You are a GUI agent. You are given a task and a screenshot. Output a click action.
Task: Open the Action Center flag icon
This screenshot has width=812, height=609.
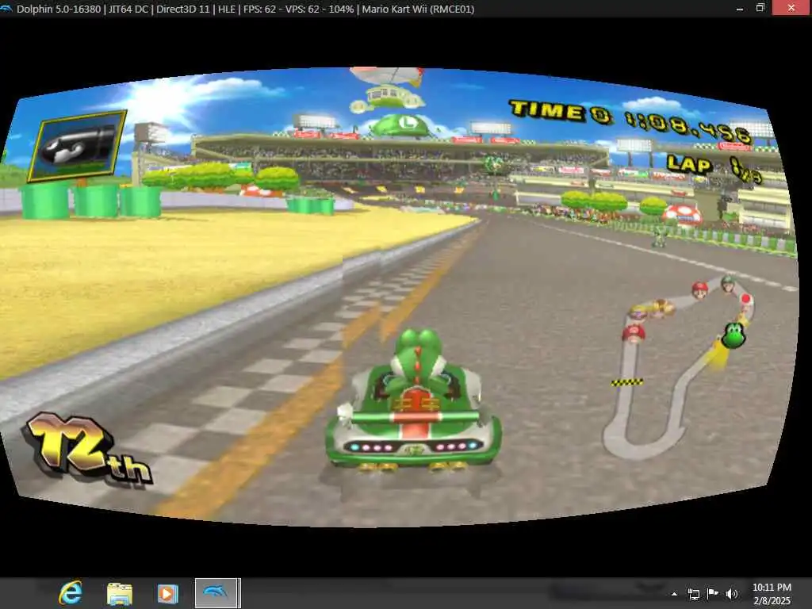(713, 594)
